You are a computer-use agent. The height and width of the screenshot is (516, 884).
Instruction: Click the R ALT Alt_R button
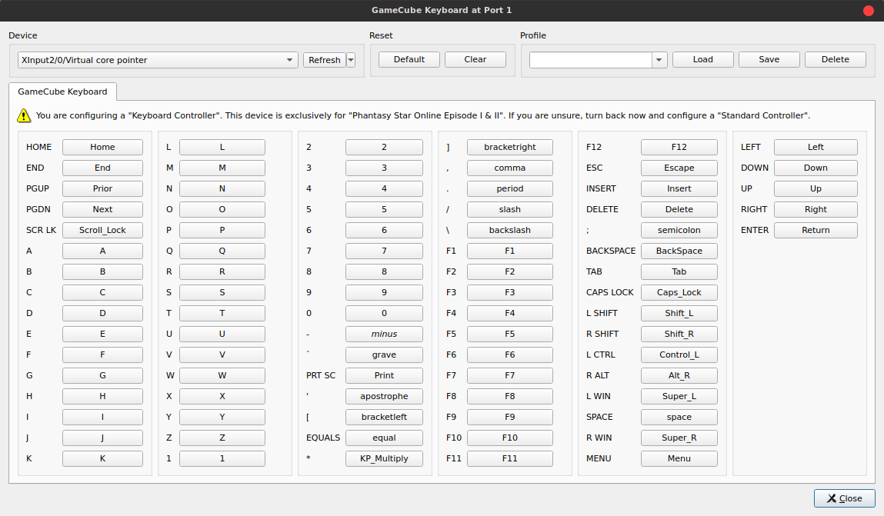679,375
